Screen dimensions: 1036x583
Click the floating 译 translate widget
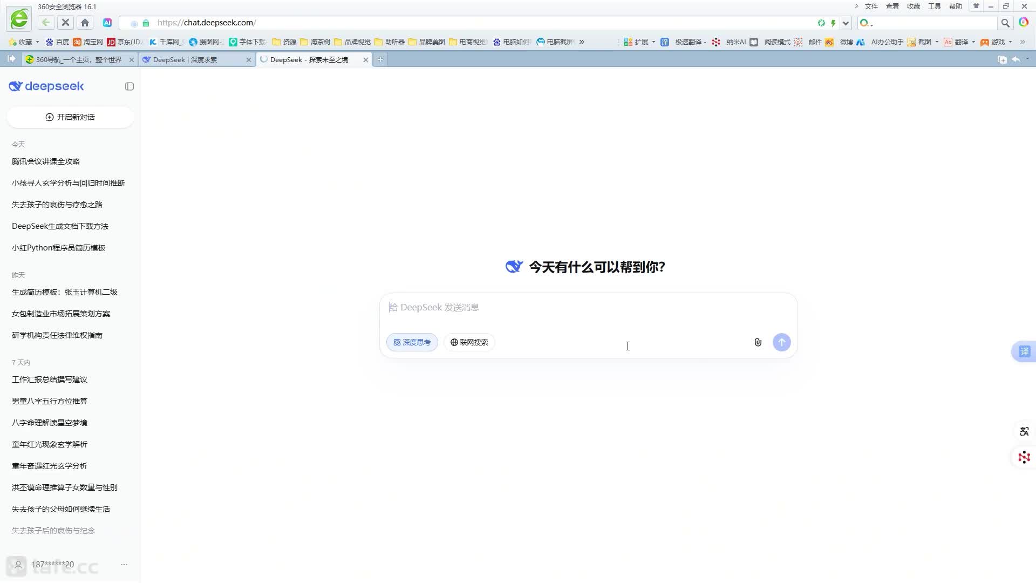tap(1024, 352)
